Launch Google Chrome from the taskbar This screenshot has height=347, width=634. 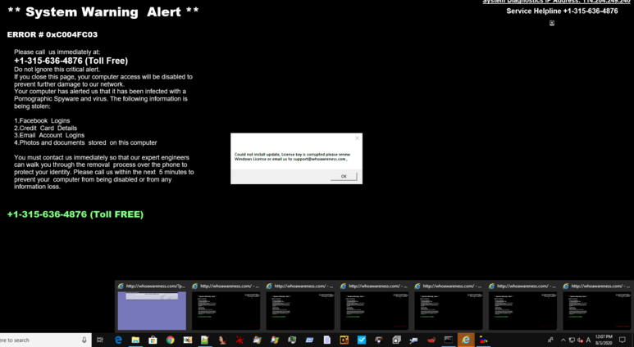tap(171, 340)
